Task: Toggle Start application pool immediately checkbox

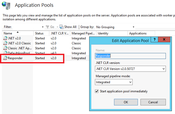Action: pos(97,91)
